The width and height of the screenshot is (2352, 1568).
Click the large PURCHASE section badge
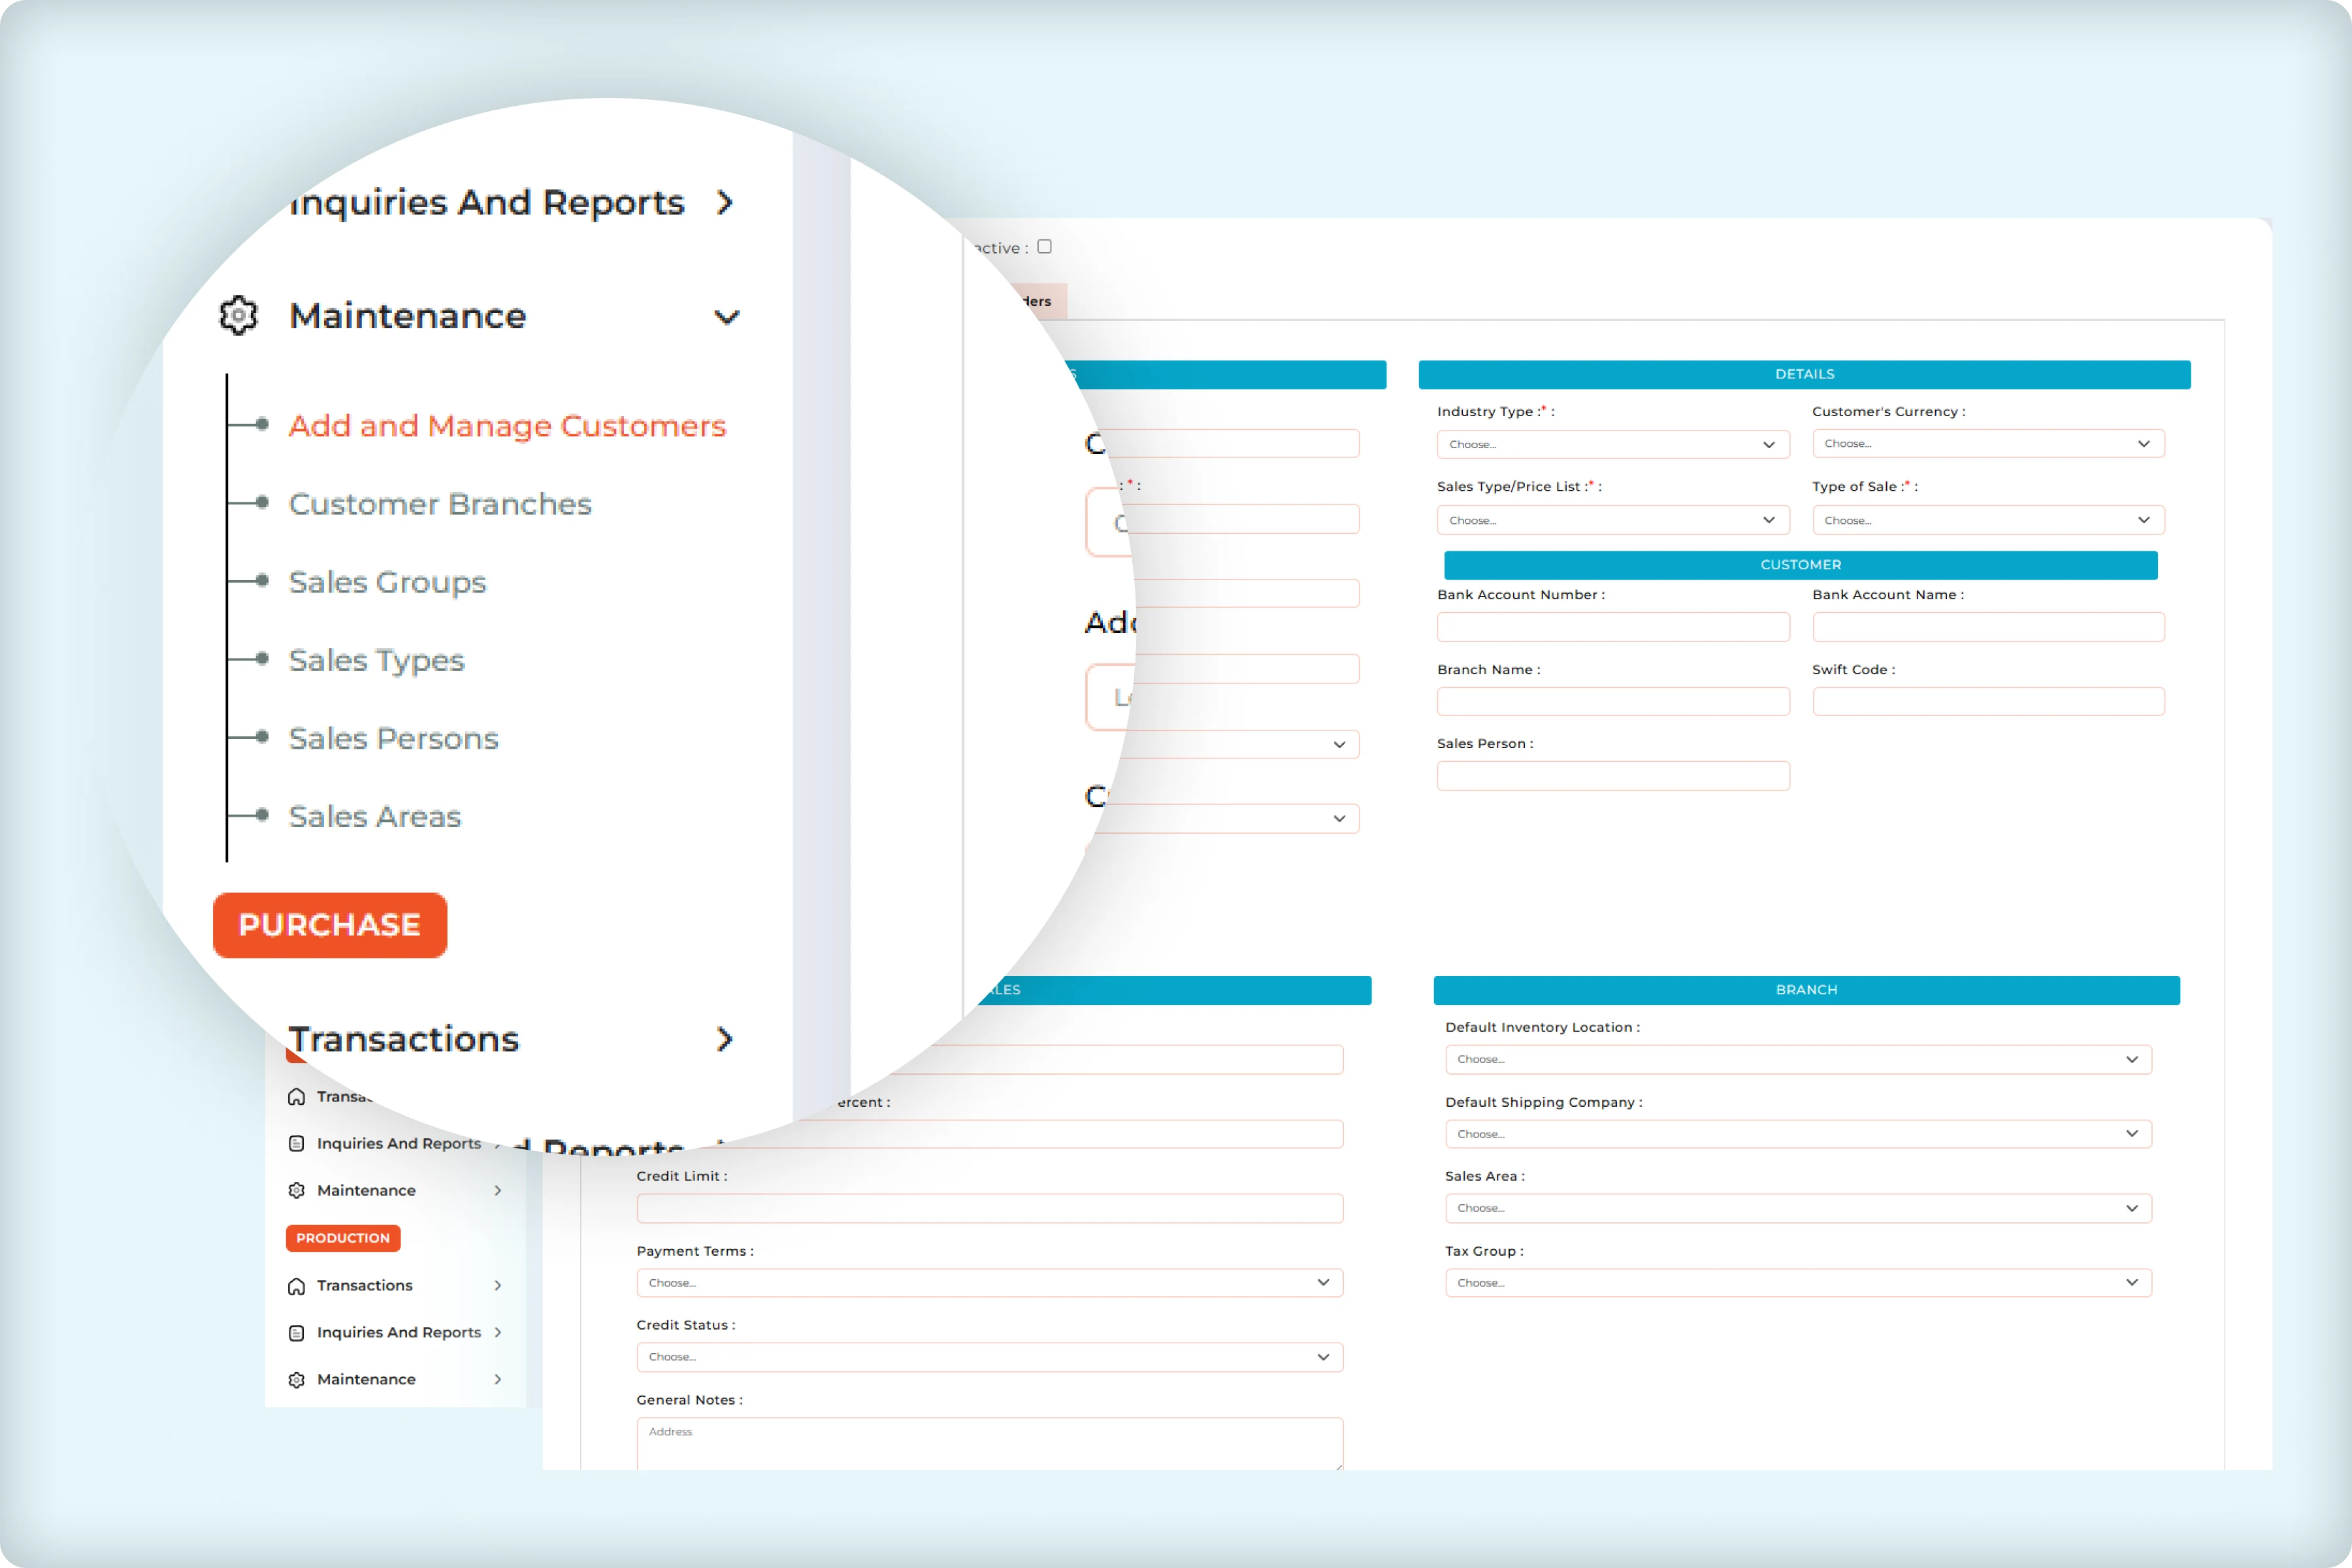coord(329,925)
